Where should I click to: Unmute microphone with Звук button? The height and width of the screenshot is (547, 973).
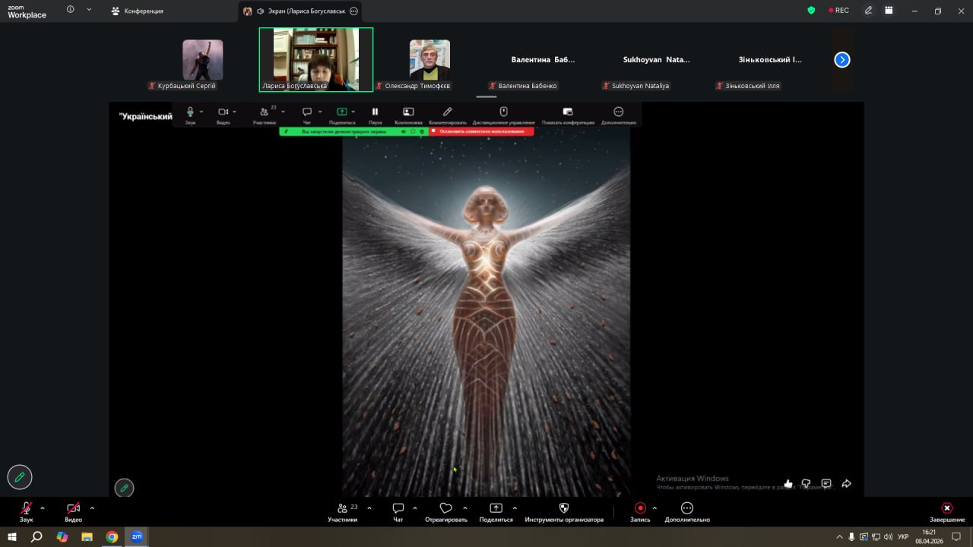[27, 509]
